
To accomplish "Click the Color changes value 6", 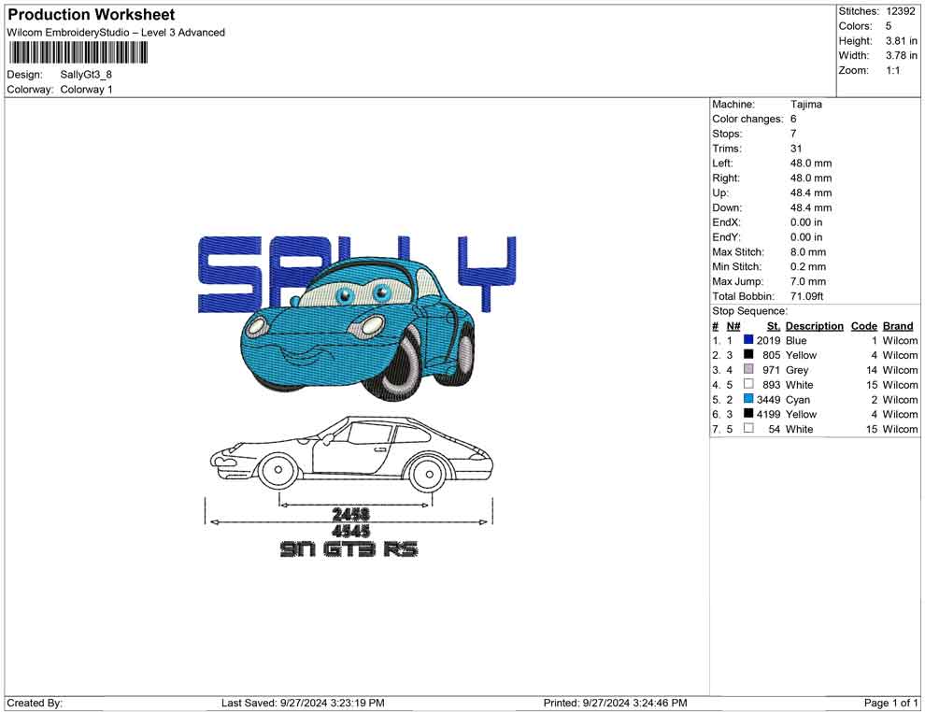I will point(793,119).
